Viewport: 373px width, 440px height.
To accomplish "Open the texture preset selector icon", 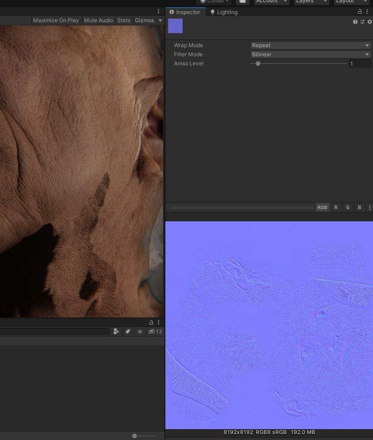I will [x=362, y=21].
